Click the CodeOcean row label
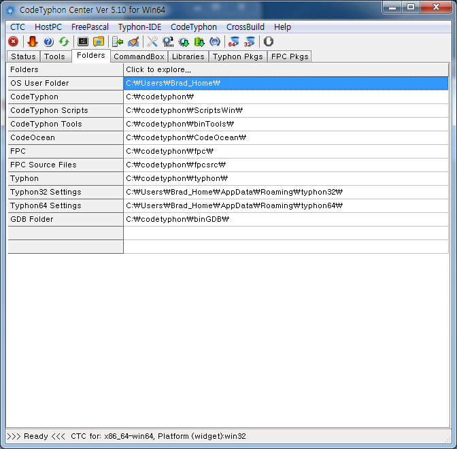This screenshot has width=457, height=449. point(65,137)
